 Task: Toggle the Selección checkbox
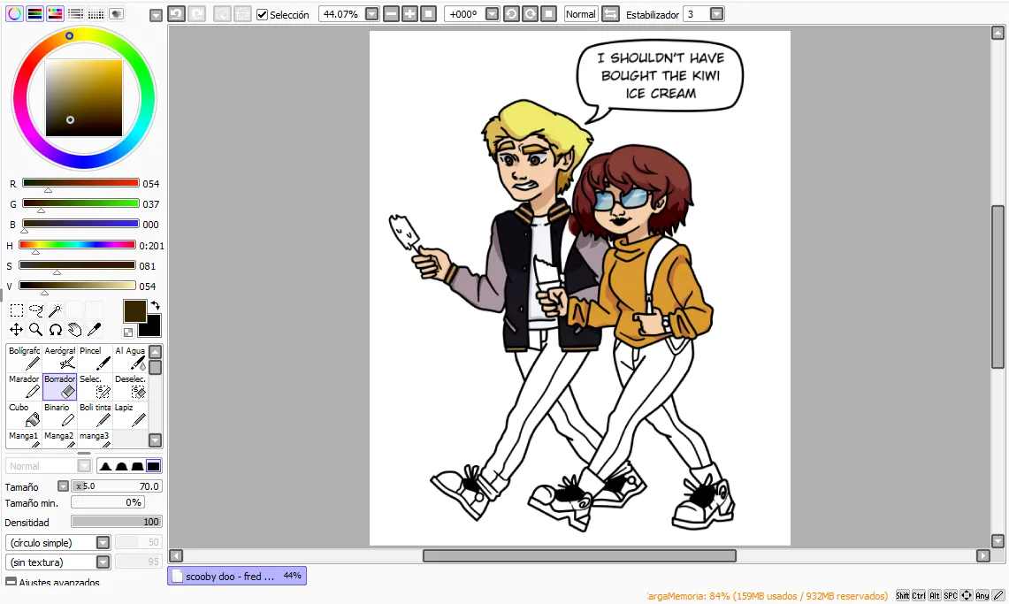pyautogui.click(x=262, y=14)
